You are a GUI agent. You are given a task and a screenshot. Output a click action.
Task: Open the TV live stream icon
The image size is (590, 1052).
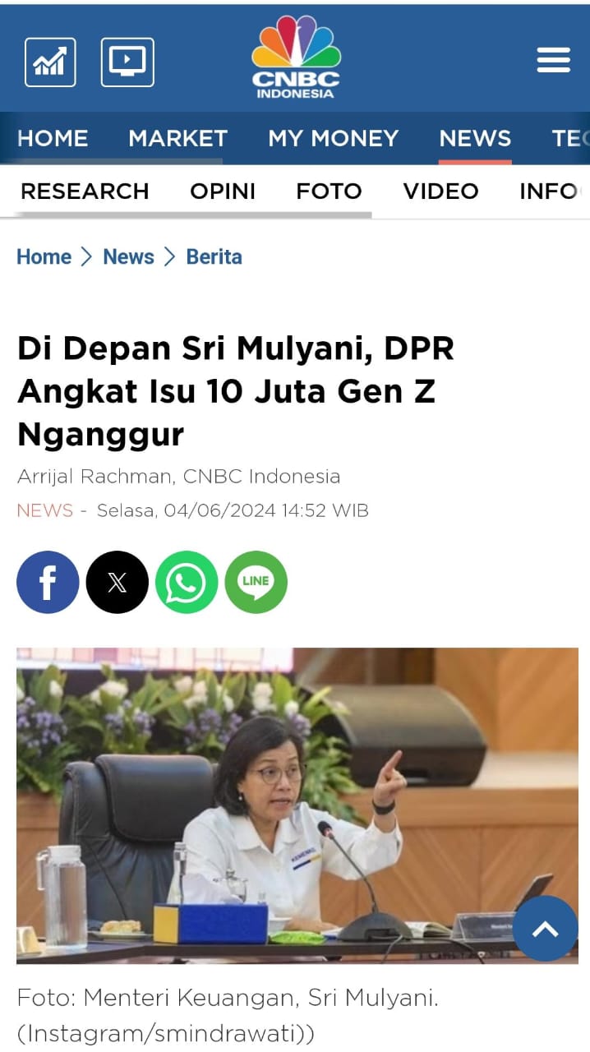coord(127,62)
